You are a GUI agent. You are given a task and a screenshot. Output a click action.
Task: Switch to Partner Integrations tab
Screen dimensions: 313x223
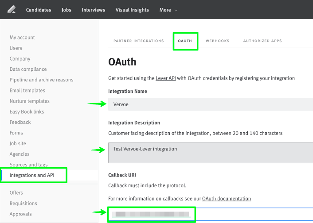click(139, 41)
